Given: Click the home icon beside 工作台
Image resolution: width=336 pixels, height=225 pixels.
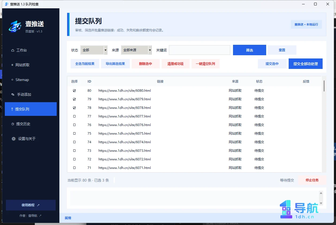Looking at the screenshot, I should coord(13,50).
